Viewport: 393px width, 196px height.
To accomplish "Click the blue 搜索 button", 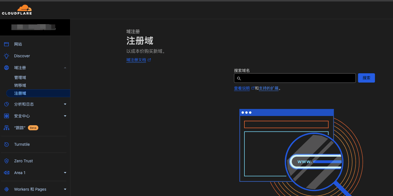I will click(366, 78).
